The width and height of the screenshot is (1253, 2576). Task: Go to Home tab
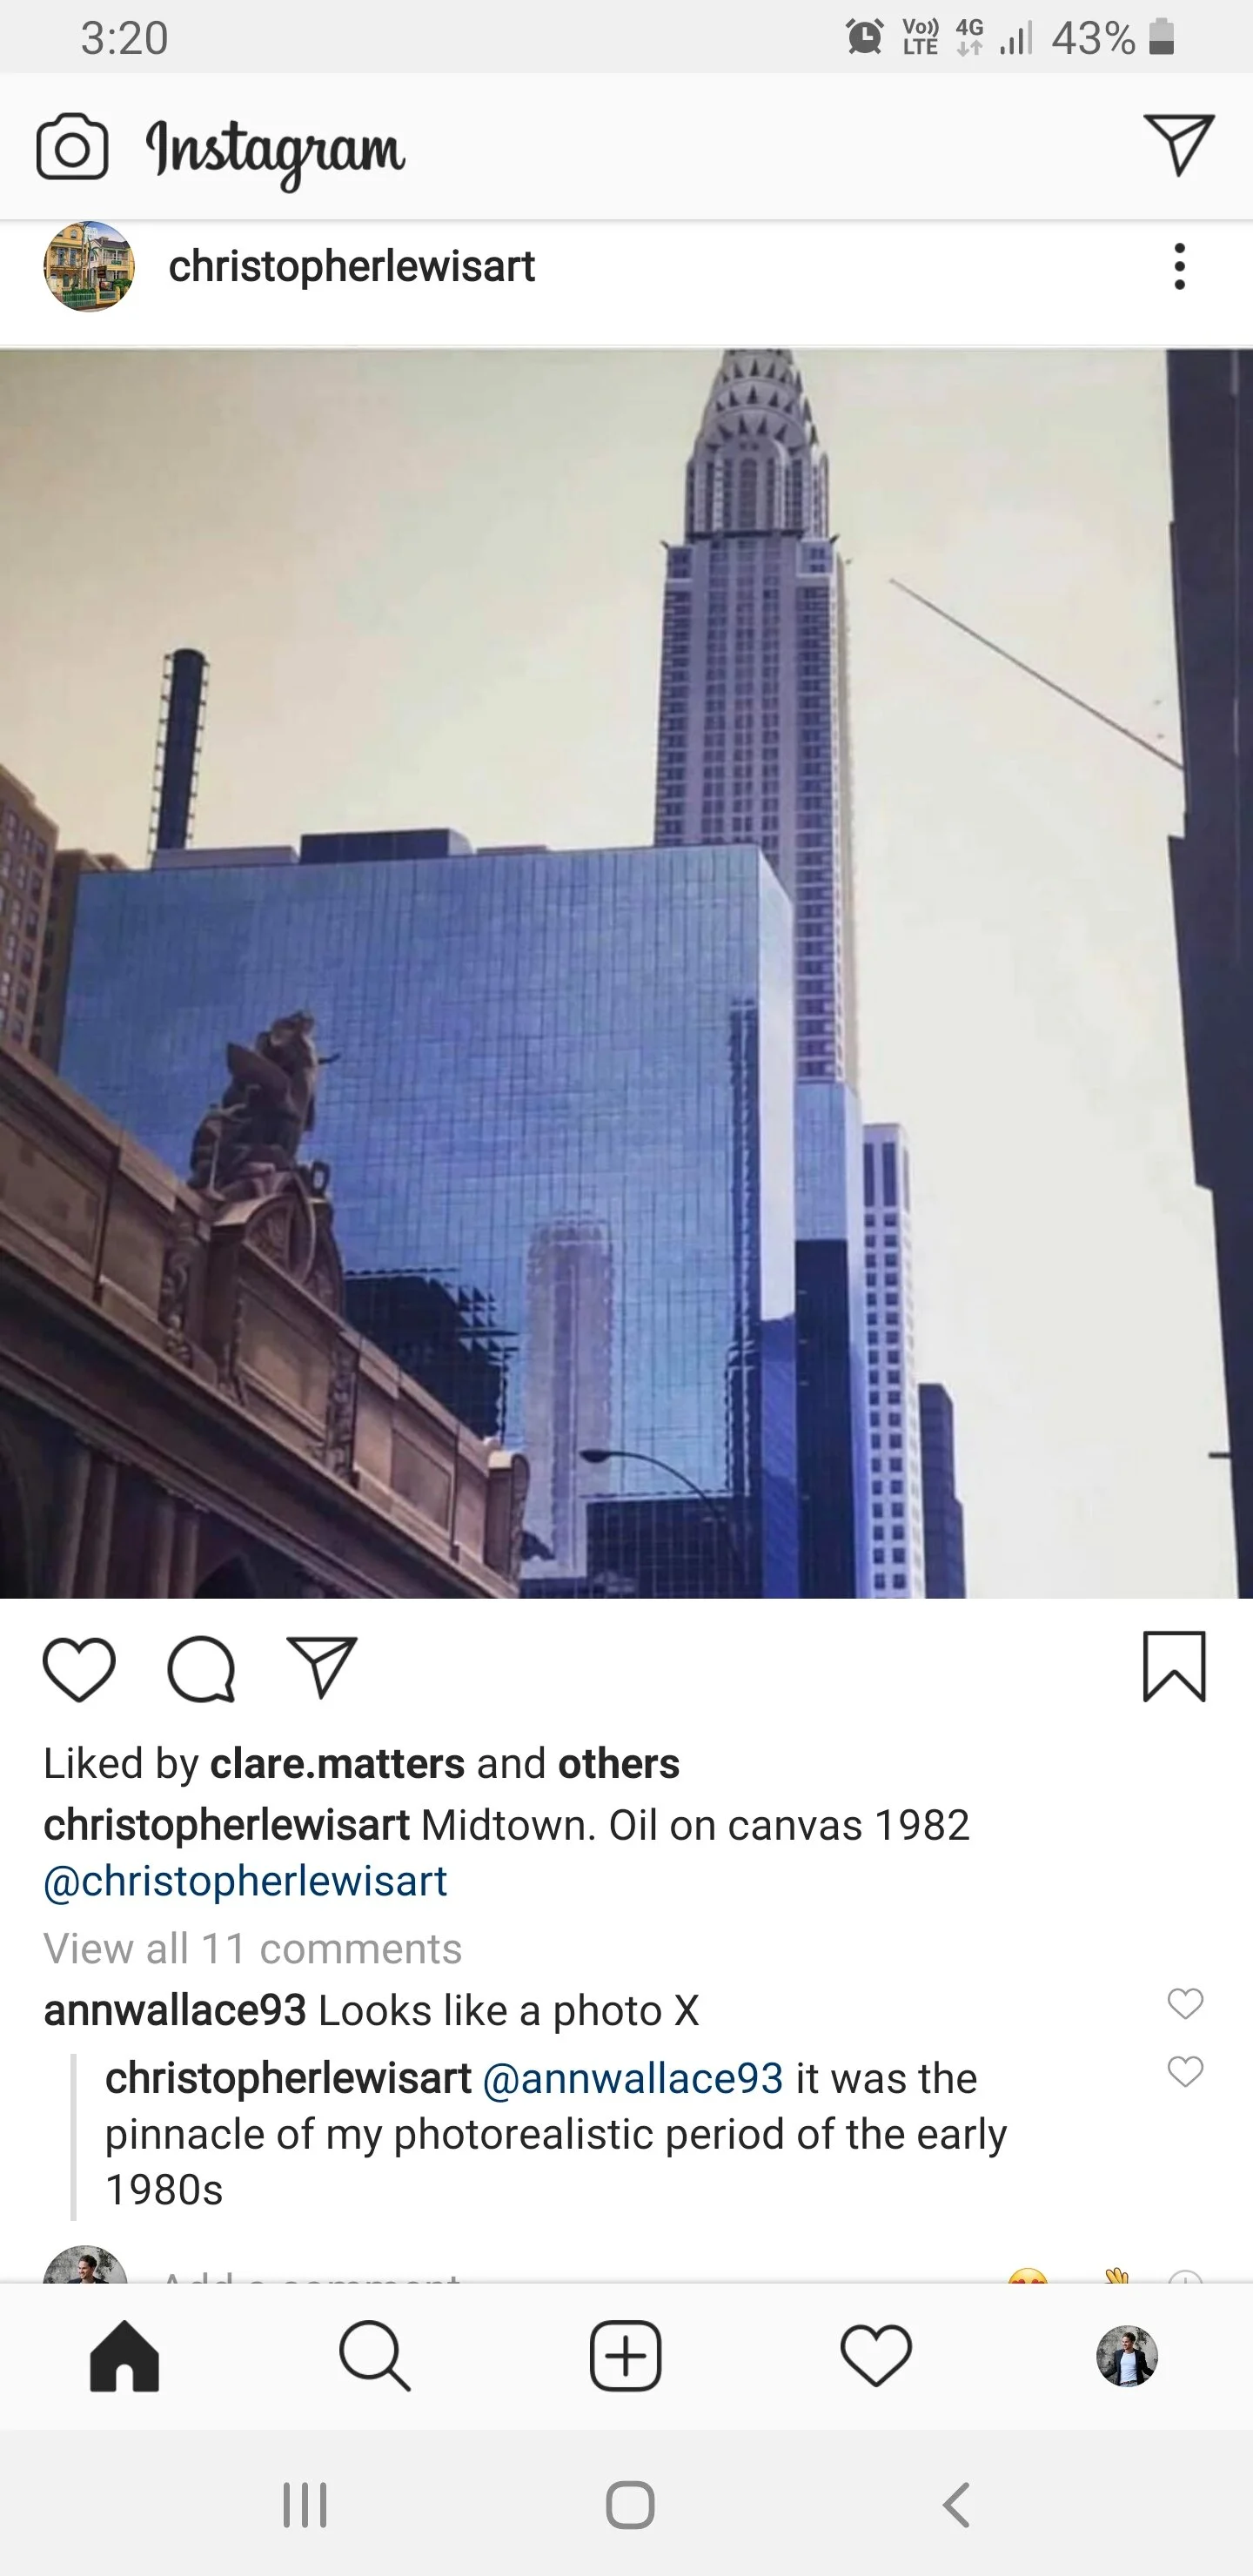(x=125, y=2356)
